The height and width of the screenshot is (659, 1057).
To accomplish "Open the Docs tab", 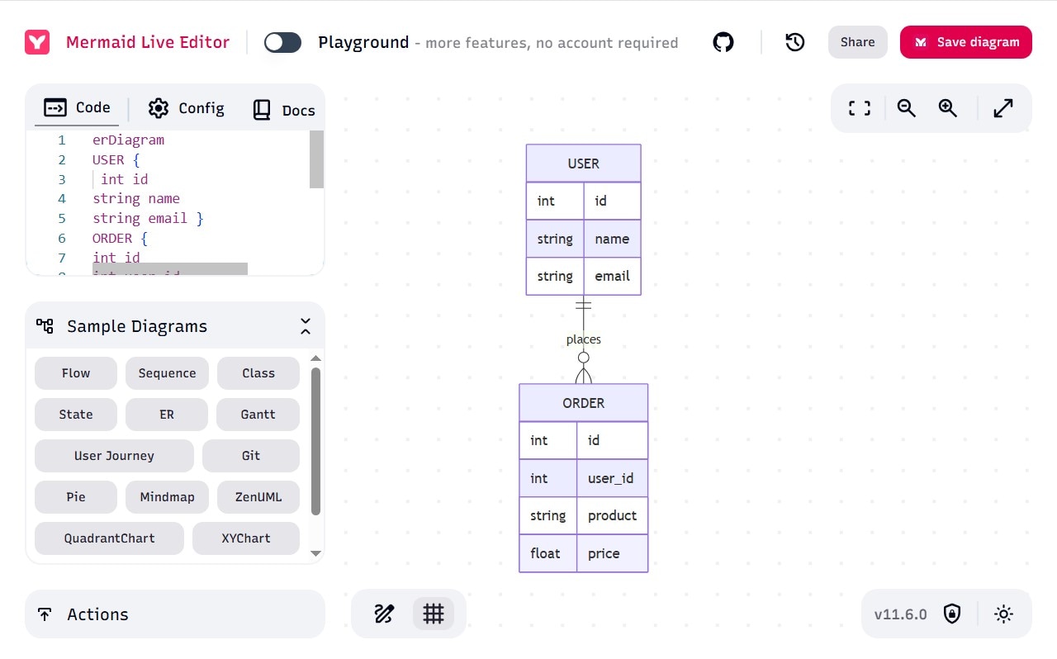I will (x=283, y=110).
